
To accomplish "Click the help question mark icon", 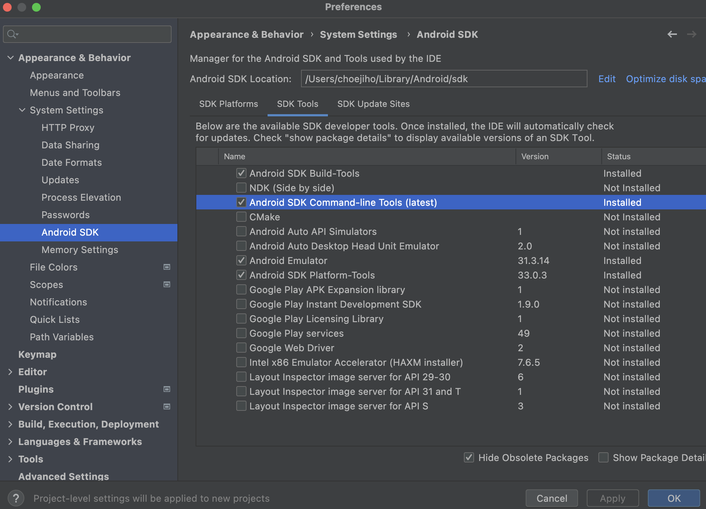I will (16, 498).
